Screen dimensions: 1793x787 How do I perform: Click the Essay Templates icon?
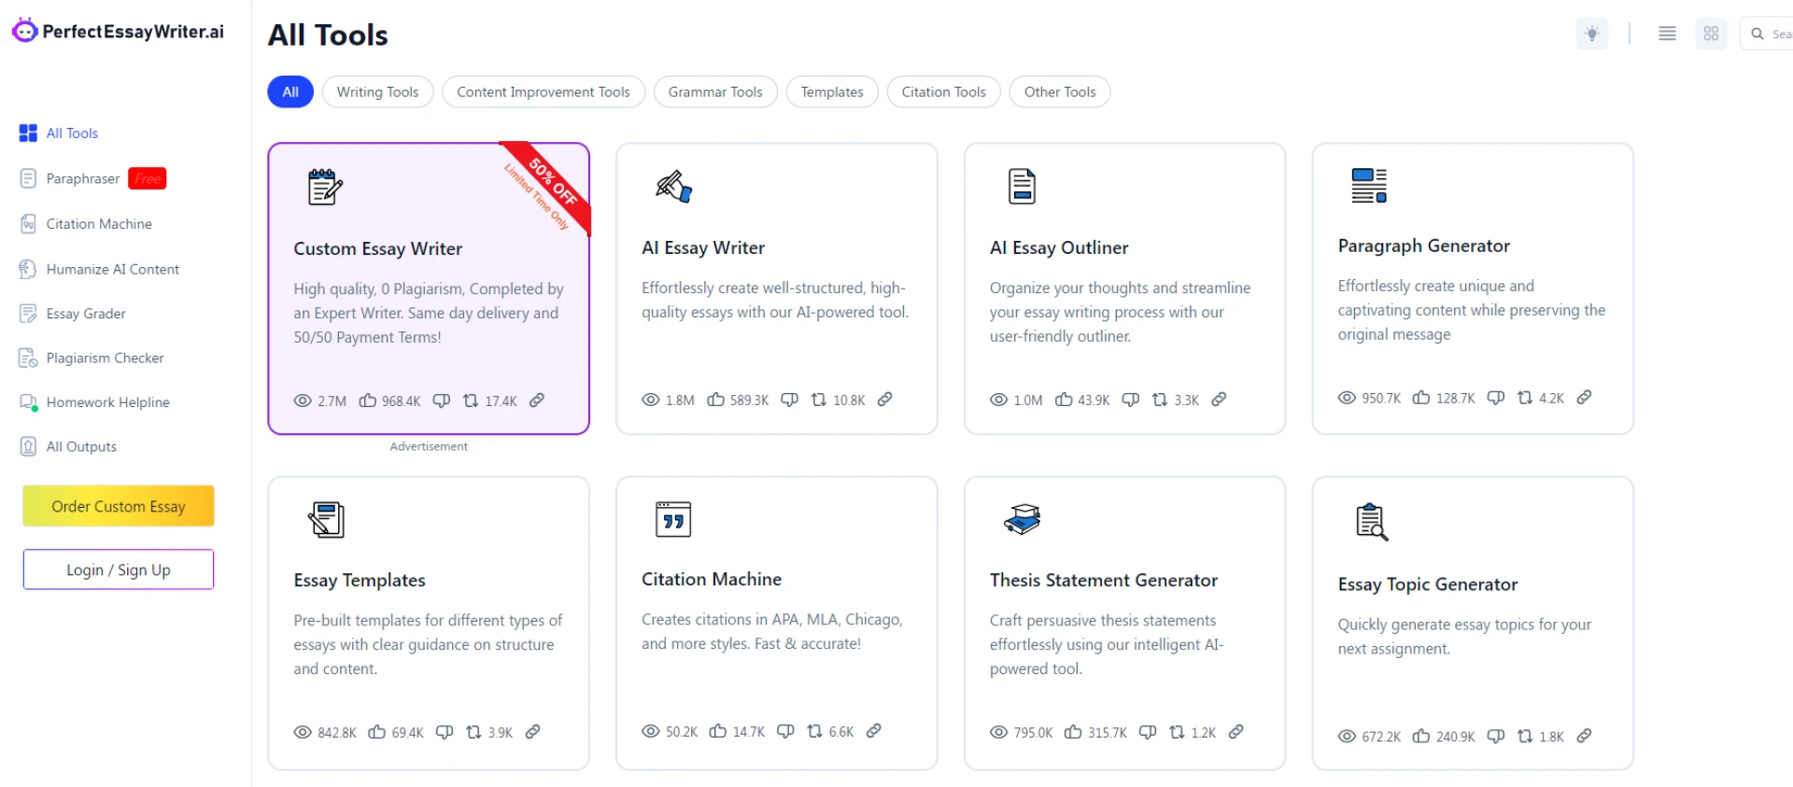click(x=326, y=519)
